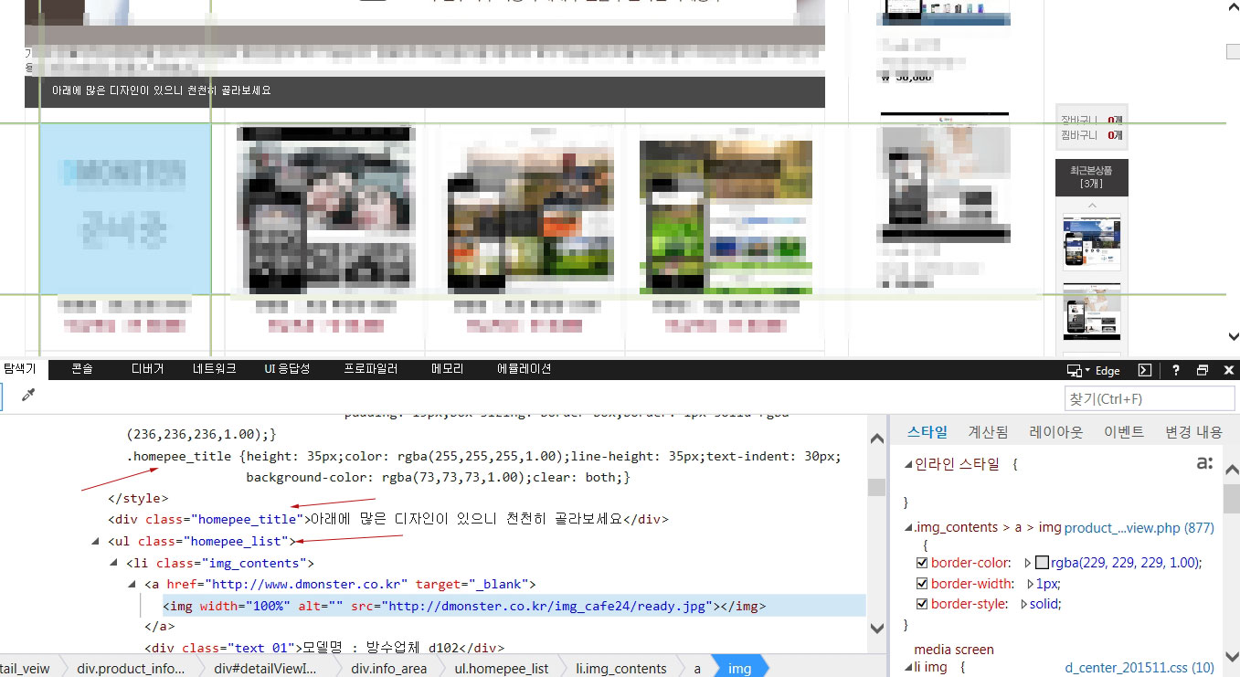This screenshot has height=677, width=1240.
Task: Click the border-color gray swatch
Action: pos(1042,563)
